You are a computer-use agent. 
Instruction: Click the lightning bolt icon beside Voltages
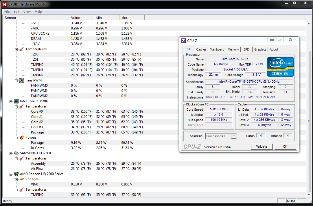(22, 179)
